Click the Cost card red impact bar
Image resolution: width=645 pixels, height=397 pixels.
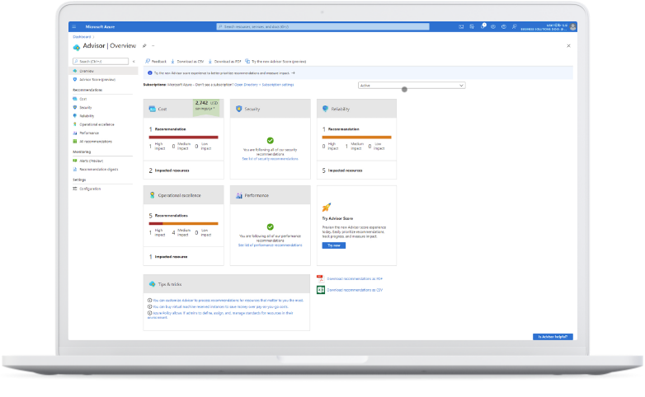183,138
